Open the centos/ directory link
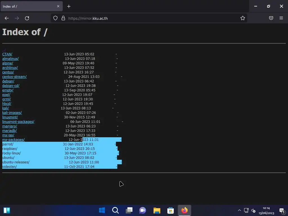The image size is (288, 216). click(x=8, y=72)
